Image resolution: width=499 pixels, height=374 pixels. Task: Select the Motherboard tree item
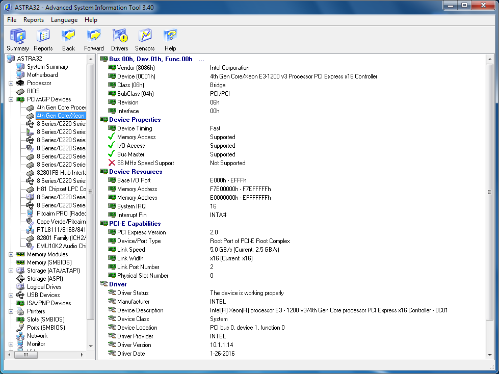pyautogui.click(x=42, y=75)
